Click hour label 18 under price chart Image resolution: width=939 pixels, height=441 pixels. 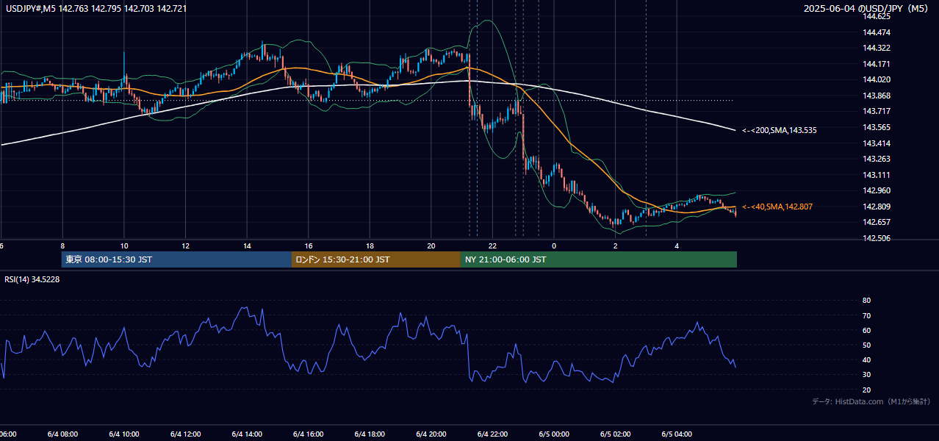pyautogui.click(x=370, y=246)
